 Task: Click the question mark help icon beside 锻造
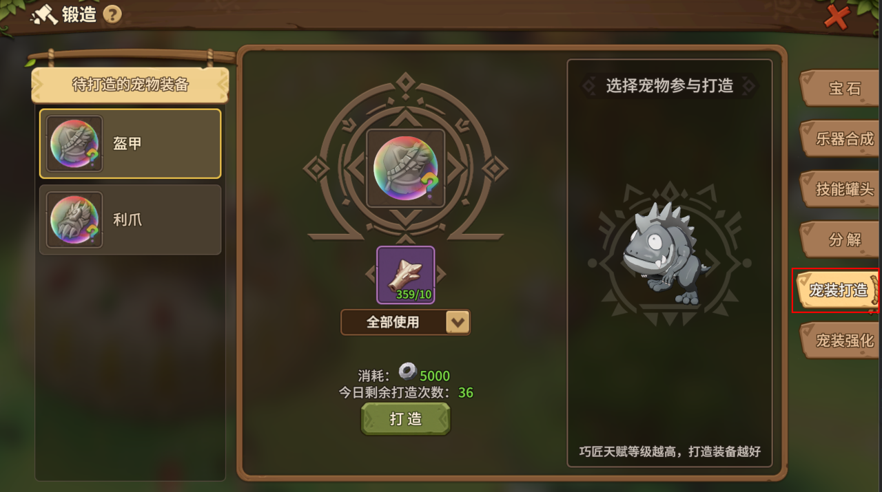pyautogui.click(x=112, y=14)
